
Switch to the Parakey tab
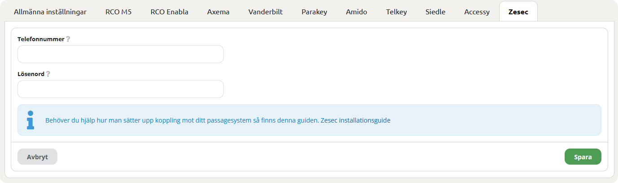tap(314, 12)
